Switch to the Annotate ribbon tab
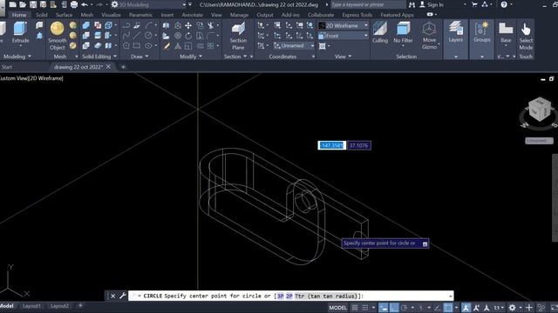This screenshot has height=313, width=558. (192, 15)
